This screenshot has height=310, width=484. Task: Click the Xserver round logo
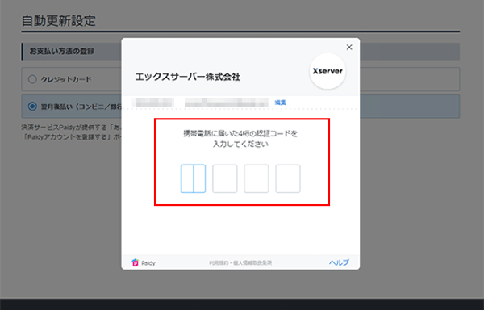pyautogui.click(x=328, y=71)
